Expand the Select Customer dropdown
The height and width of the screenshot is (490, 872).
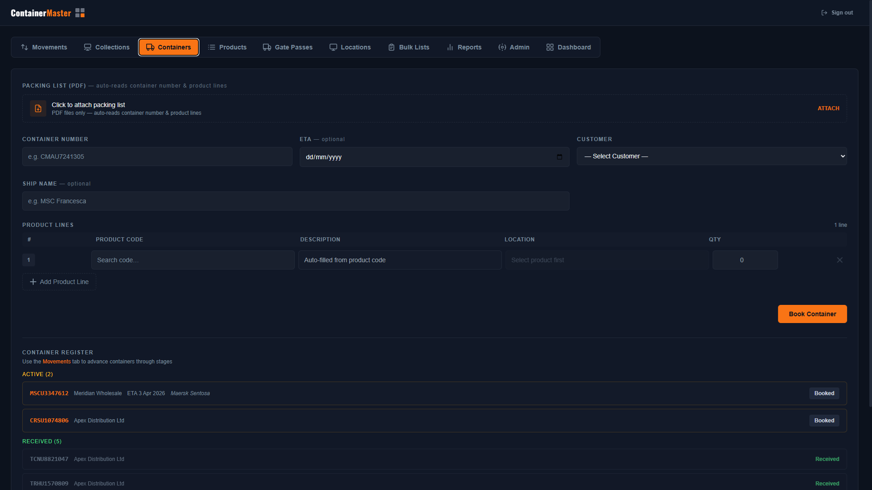point(711,156)
